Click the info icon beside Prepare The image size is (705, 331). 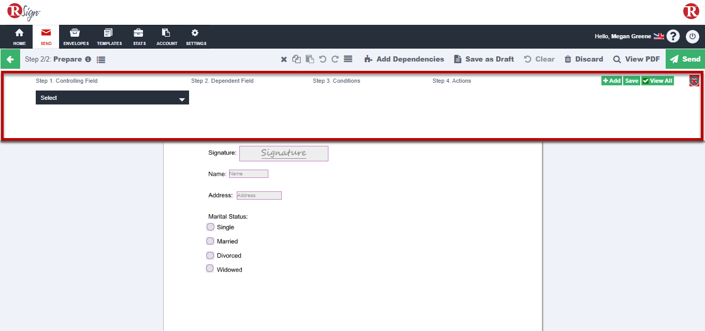coord(88,59)
